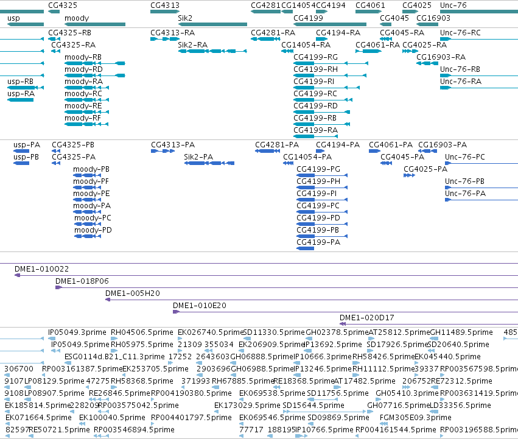Screen dimensions: 518x439
Task: Select the usp-RA transcript label
Action: pos(21,94)
